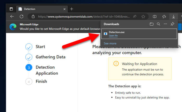182x112 pixels.
Task: Add this page to favorites
Action: pos(143,17)
